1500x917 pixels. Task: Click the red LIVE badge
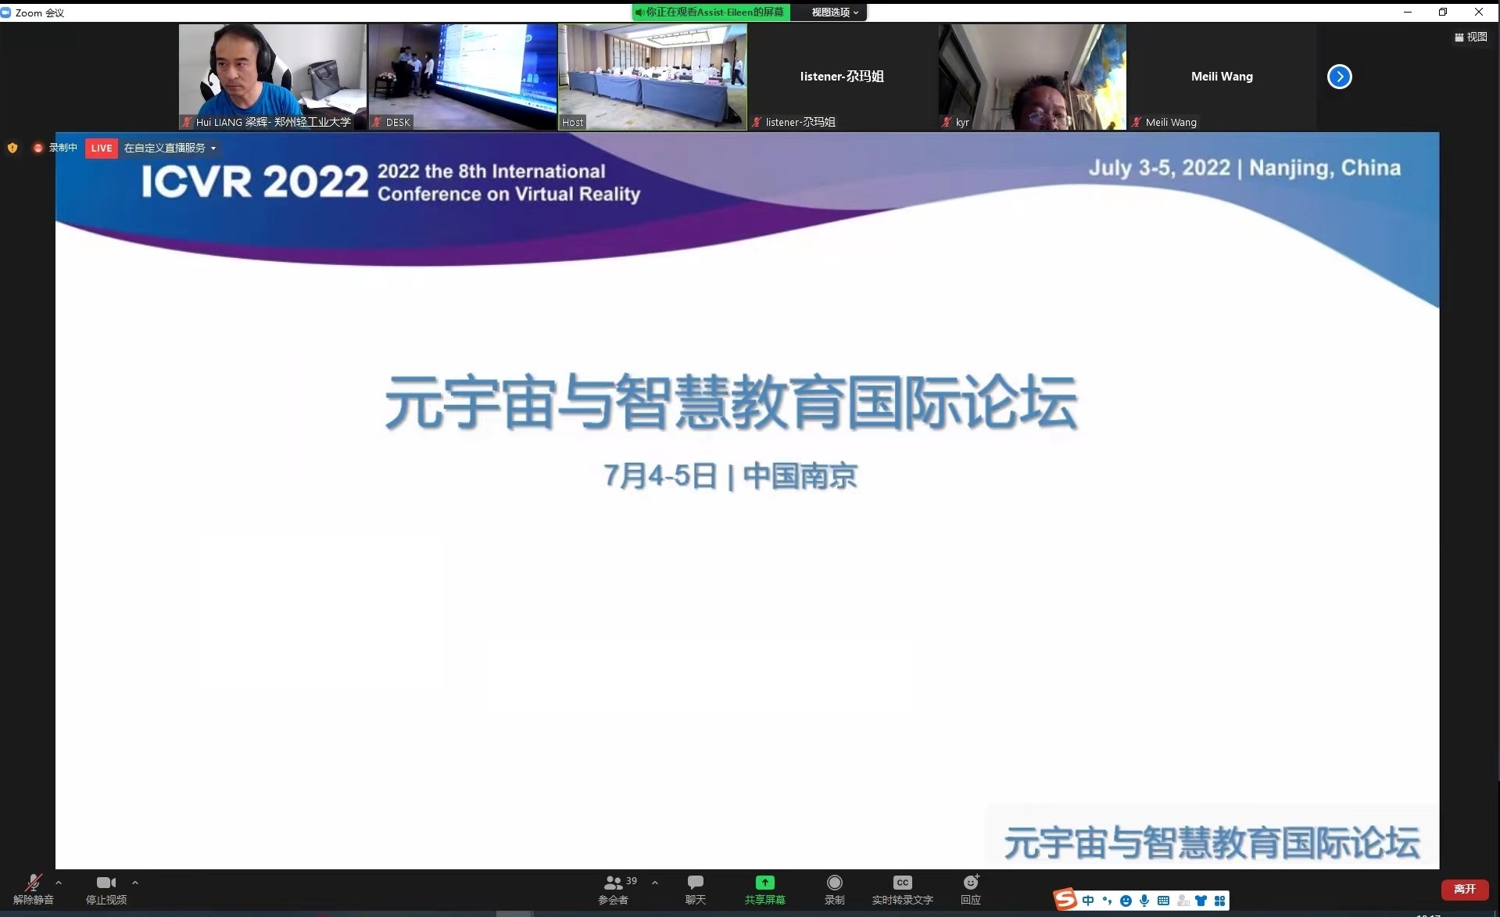click(x=102, y=148)
